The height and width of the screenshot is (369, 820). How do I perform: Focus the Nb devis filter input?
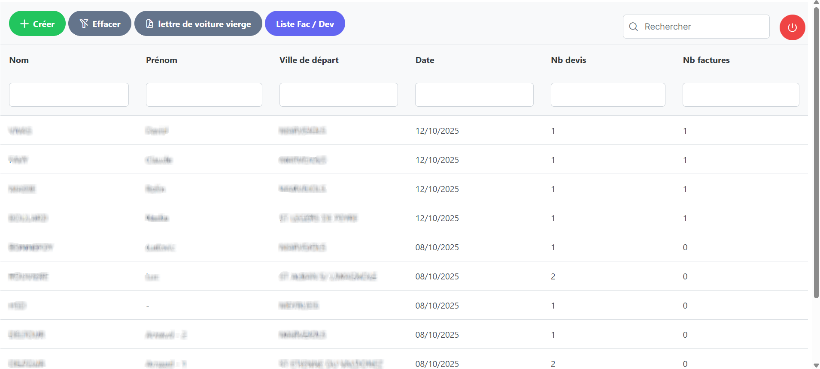[608, 95]
